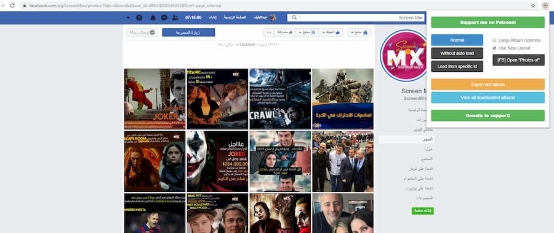Click the site lock icon in address bar
This screenshot has width=554, height=233.
pyautogui.click(x=25, y=6)
